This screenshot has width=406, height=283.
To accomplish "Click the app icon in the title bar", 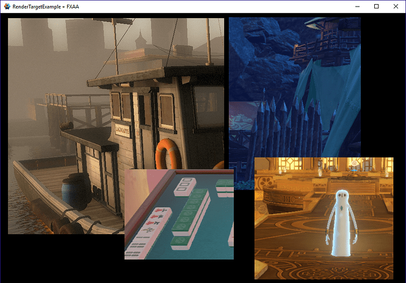I will (6, 6).
